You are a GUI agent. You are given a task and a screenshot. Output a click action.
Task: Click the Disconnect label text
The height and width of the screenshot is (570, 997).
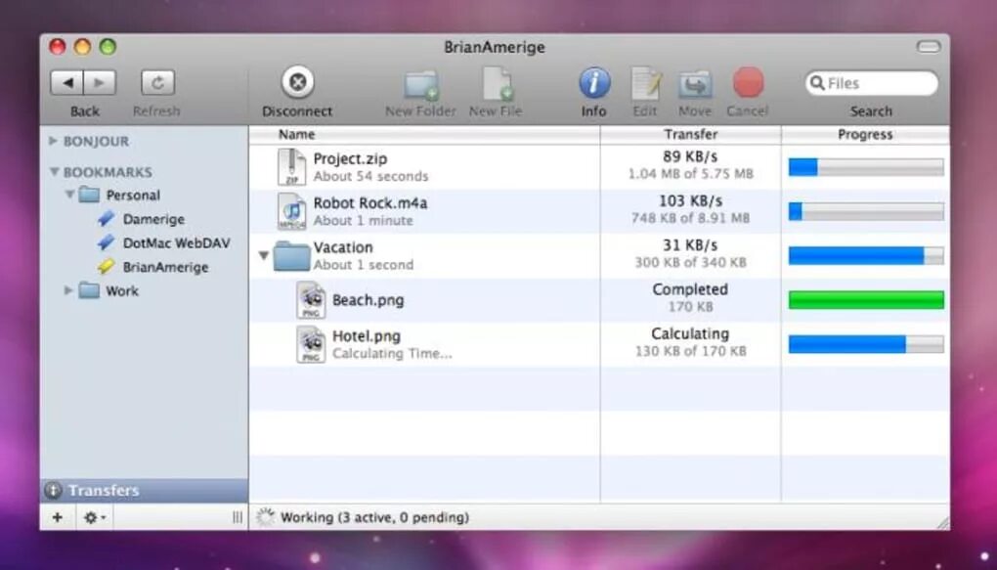pyautogui.click(x=297, y=111)
